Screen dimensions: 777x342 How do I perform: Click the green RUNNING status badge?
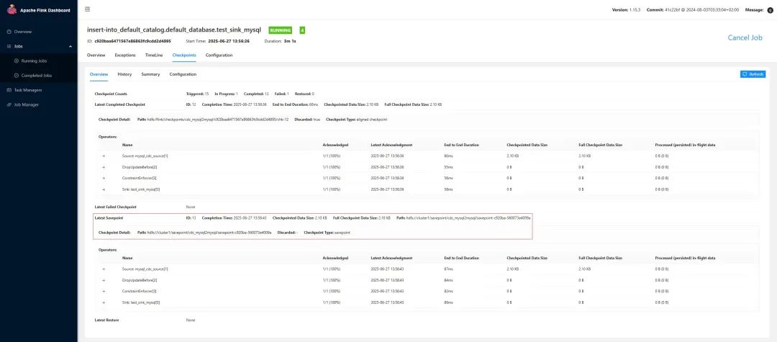click(x=281, y=30)
